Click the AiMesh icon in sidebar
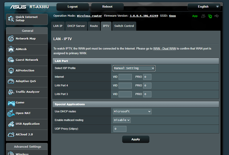The image size is (229, 155). click(x=11, y=49)
